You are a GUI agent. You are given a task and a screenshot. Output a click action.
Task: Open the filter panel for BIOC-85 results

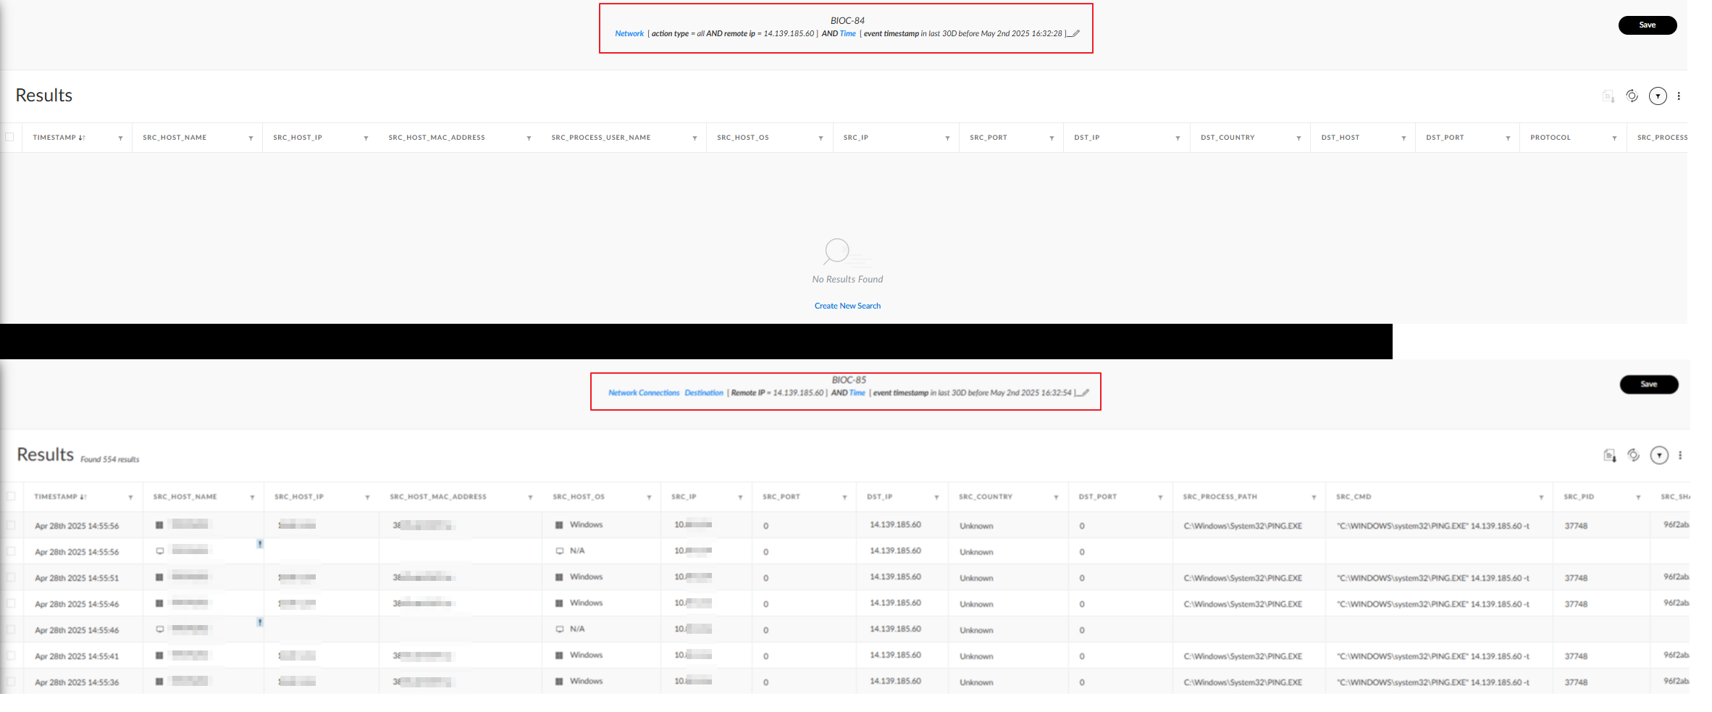(1659, 455)
